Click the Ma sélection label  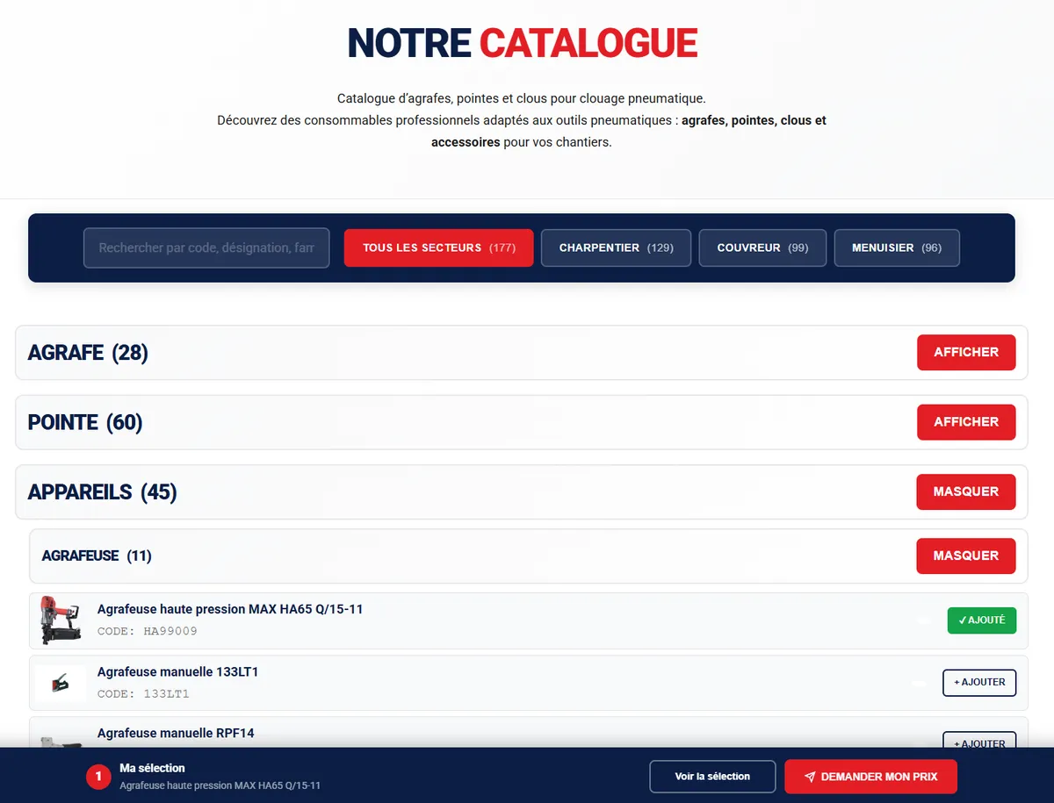152,768
